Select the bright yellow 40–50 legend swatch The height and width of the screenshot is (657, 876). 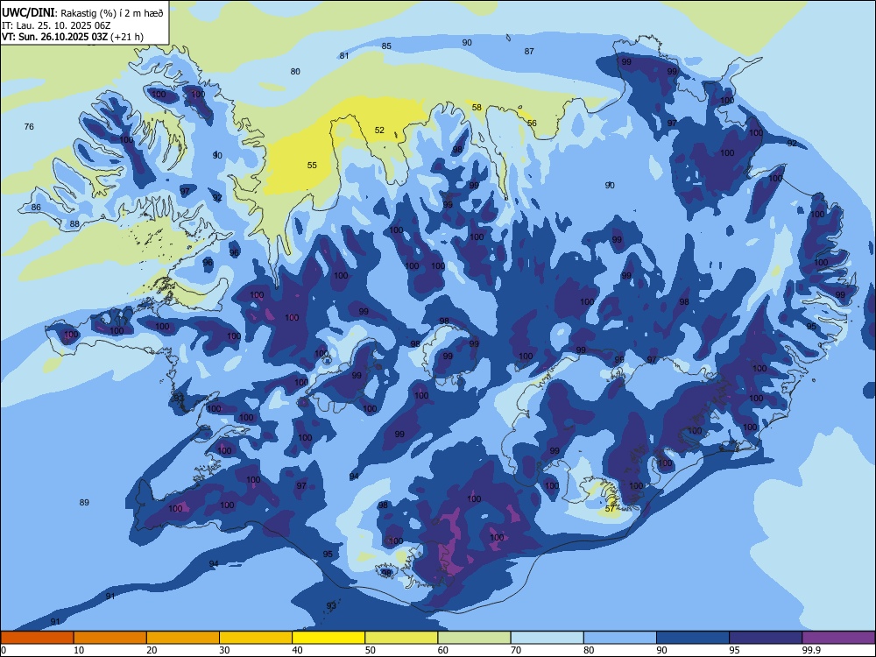pyautogui.click(x=328, y=638)
